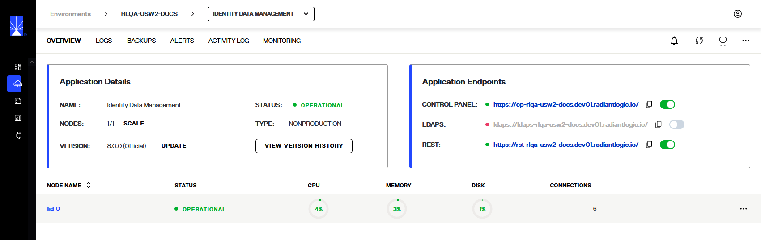Toggle the Control Panel endpoint switch
Screen dimensions: 761x240
(x=667, y=104)
